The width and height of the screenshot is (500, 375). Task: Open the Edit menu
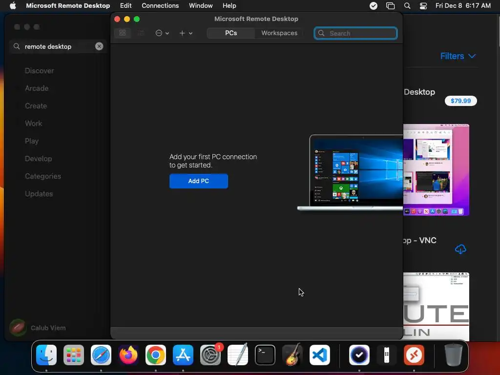(125, 6)
